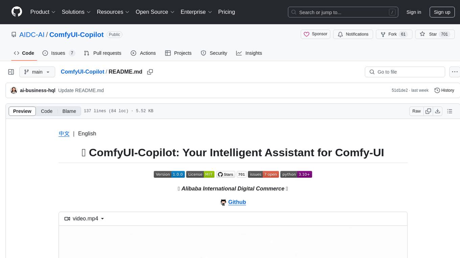
Task: Copy the README.md file path
Action: 150,72
